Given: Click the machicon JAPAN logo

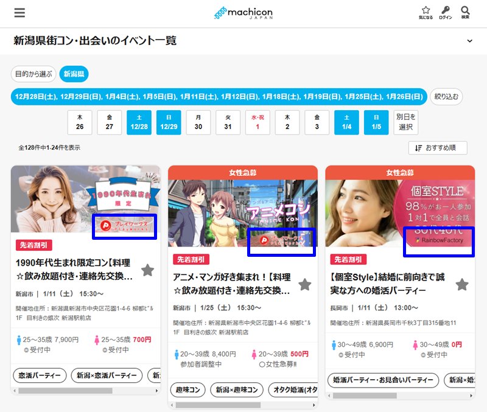Looking at the screenshot, I should click(243, 13).
